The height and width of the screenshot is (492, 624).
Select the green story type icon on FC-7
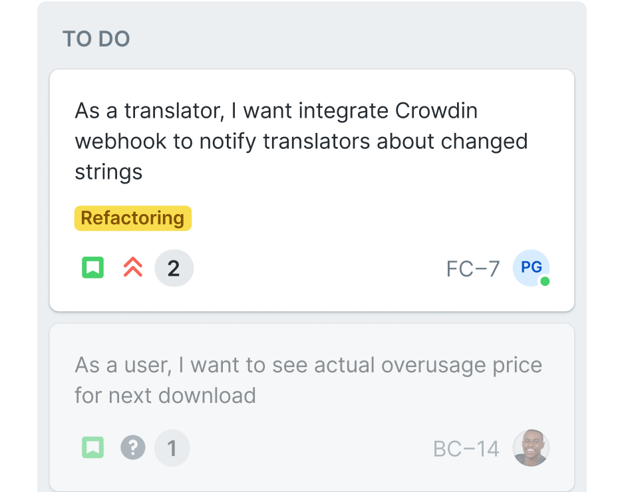[x=92, y=267]
